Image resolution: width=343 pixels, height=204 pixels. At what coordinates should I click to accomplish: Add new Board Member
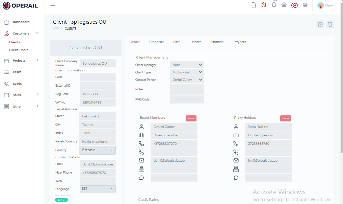point(191,118)
